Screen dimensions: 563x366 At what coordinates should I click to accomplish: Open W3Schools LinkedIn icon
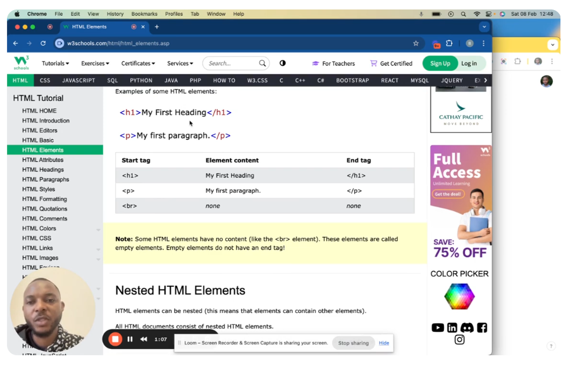[452, 327]
